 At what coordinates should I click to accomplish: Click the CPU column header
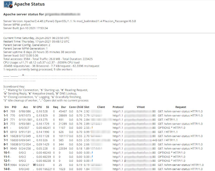pyautogui.click(x=39, y=107)
